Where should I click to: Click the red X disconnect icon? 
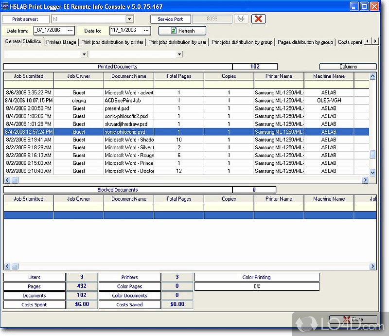[x=259, y=19]
